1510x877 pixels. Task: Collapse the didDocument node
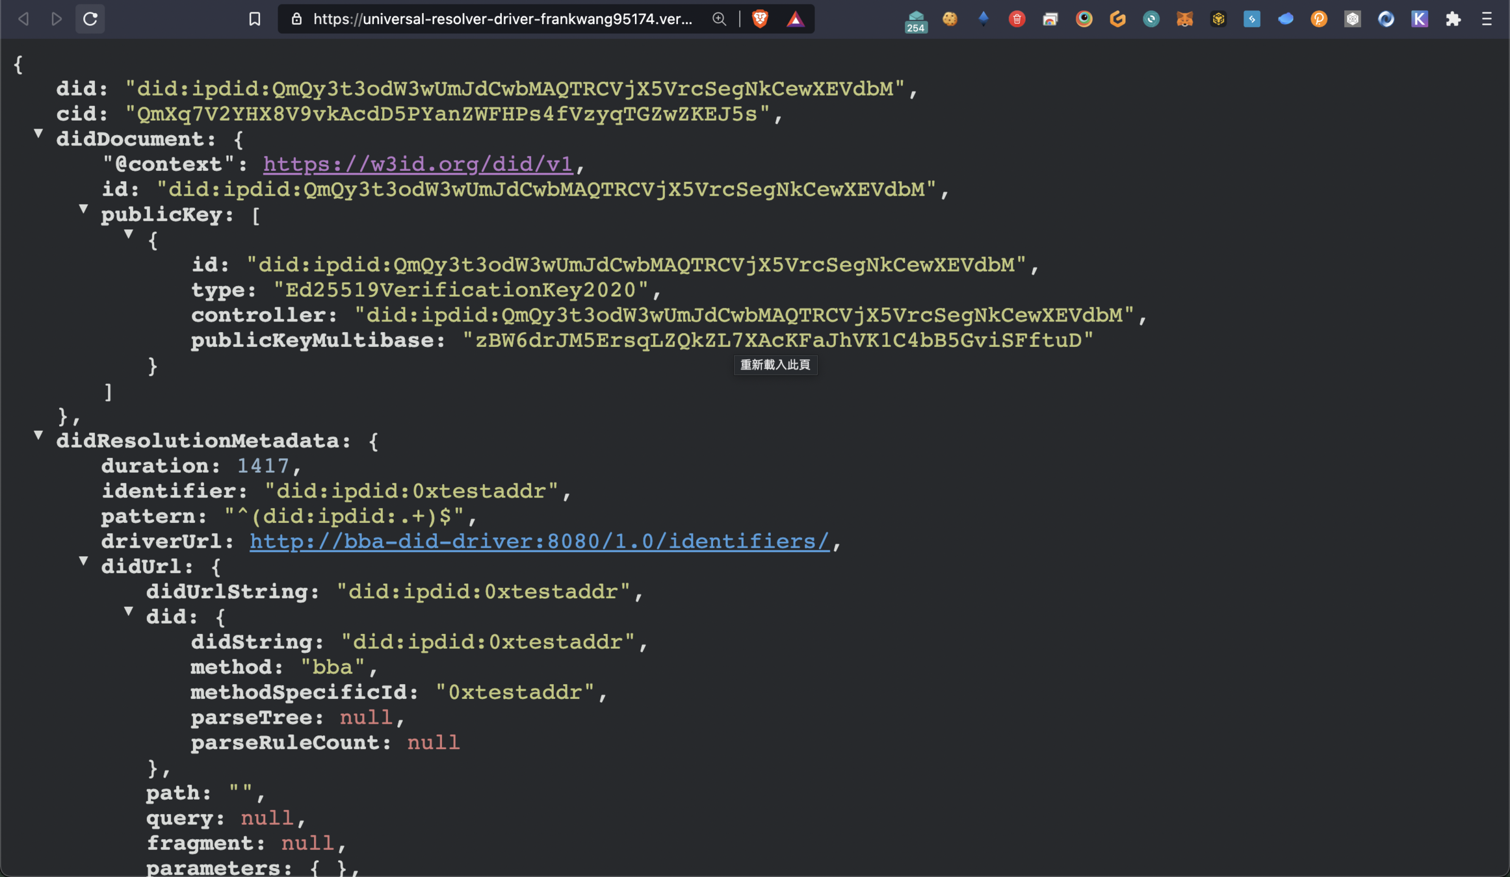[38, 133]
